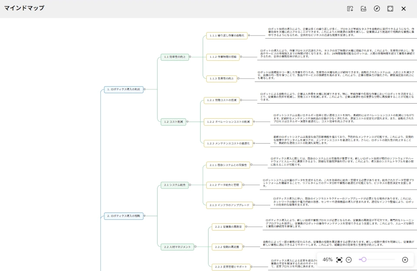The width and height of the screenshot is (417, 271).
Task: Open the compass navigation icon
Action: 377,9
